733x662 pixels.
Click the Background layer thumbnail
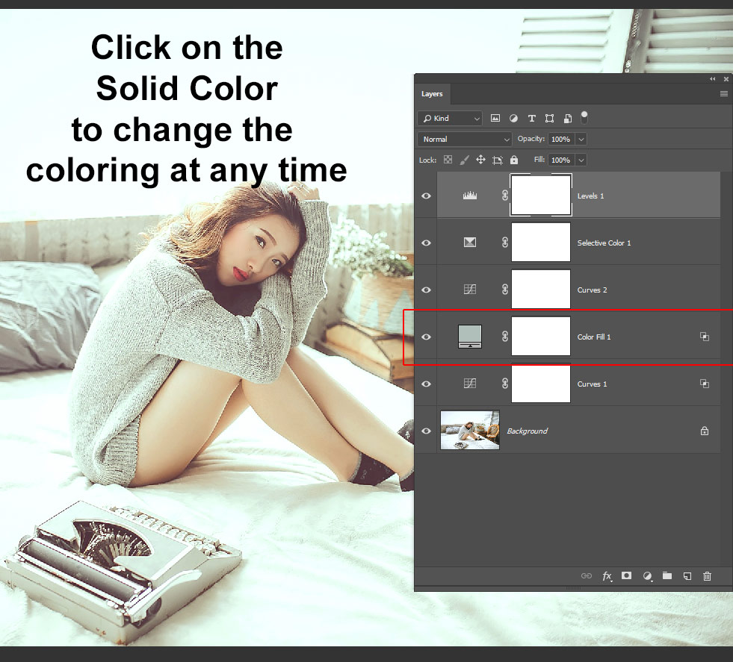tap(470, 431)
